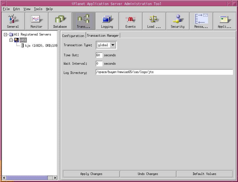238x182 pixels.
Task: Click the kjs process icon
Action: point(22,46)
